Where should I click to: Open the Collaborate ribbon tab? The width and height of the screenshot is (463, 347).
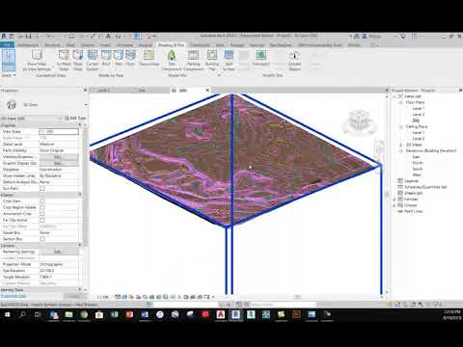tap(200, 45)
